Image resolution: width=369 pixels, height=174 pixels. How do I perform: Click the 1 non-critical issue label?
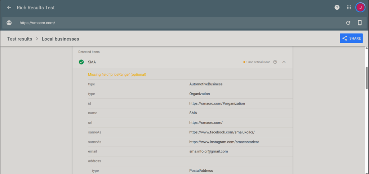258,62
